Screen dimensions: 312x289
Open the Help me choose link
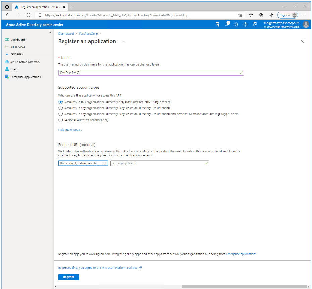(70, 130)
